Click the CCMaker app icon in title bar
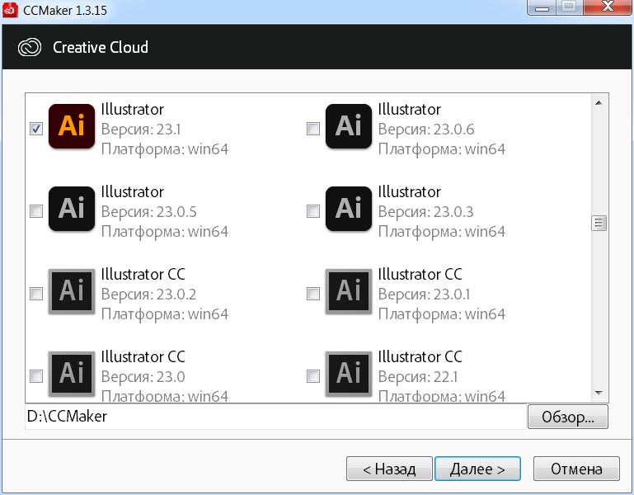634x495 pixels. 10,10
